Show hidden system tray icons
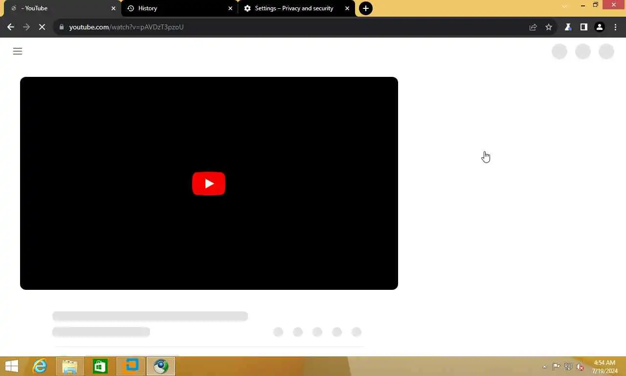Viewport: 626px width, 376px height. tap(544, 367)
